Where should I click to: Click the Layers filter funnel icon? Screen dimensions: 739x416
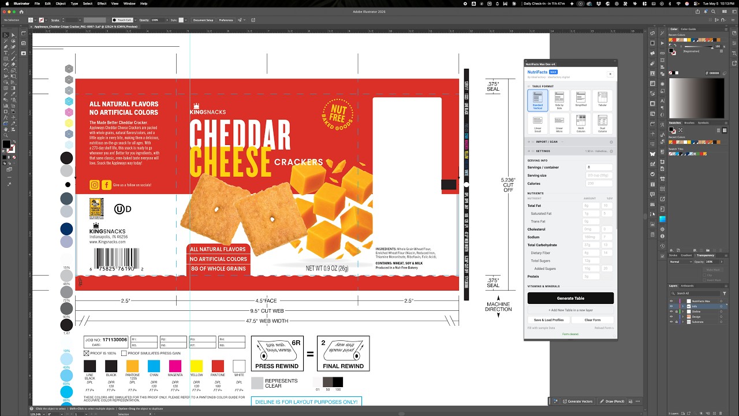(725, 294)
